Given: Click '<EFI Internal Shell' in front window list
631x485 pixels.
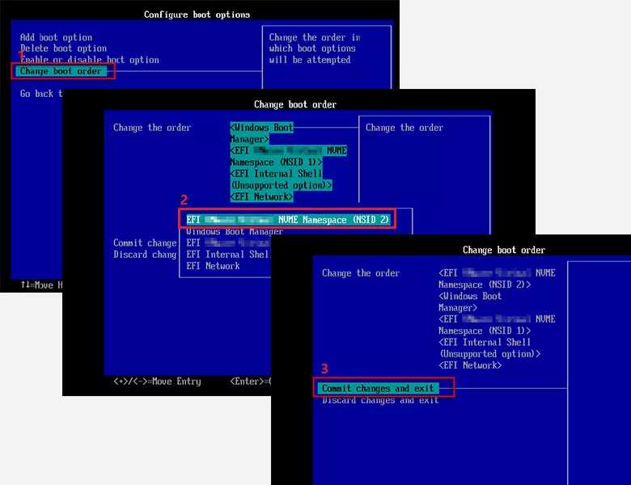Looking at the screenshot, I should (x=485, y=343).
